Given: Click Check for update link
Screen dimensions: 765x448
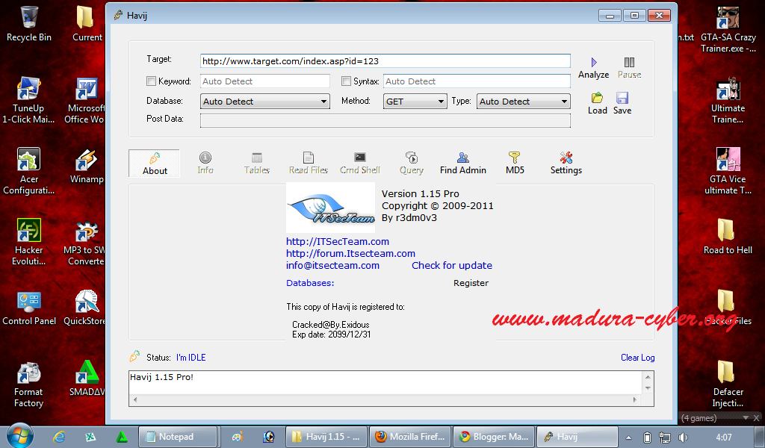Looking at the screenshot, I should pos(452,265).
